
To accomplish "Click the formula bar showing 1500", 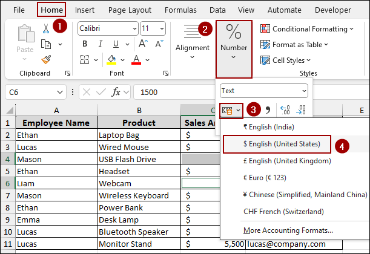I will 174,92.
